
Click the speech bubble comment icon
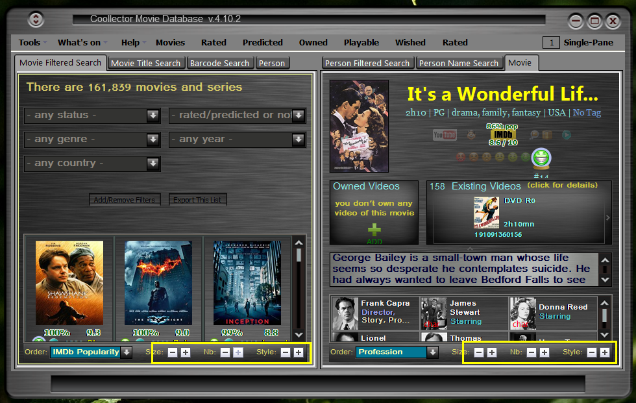[x=534, y=134]
